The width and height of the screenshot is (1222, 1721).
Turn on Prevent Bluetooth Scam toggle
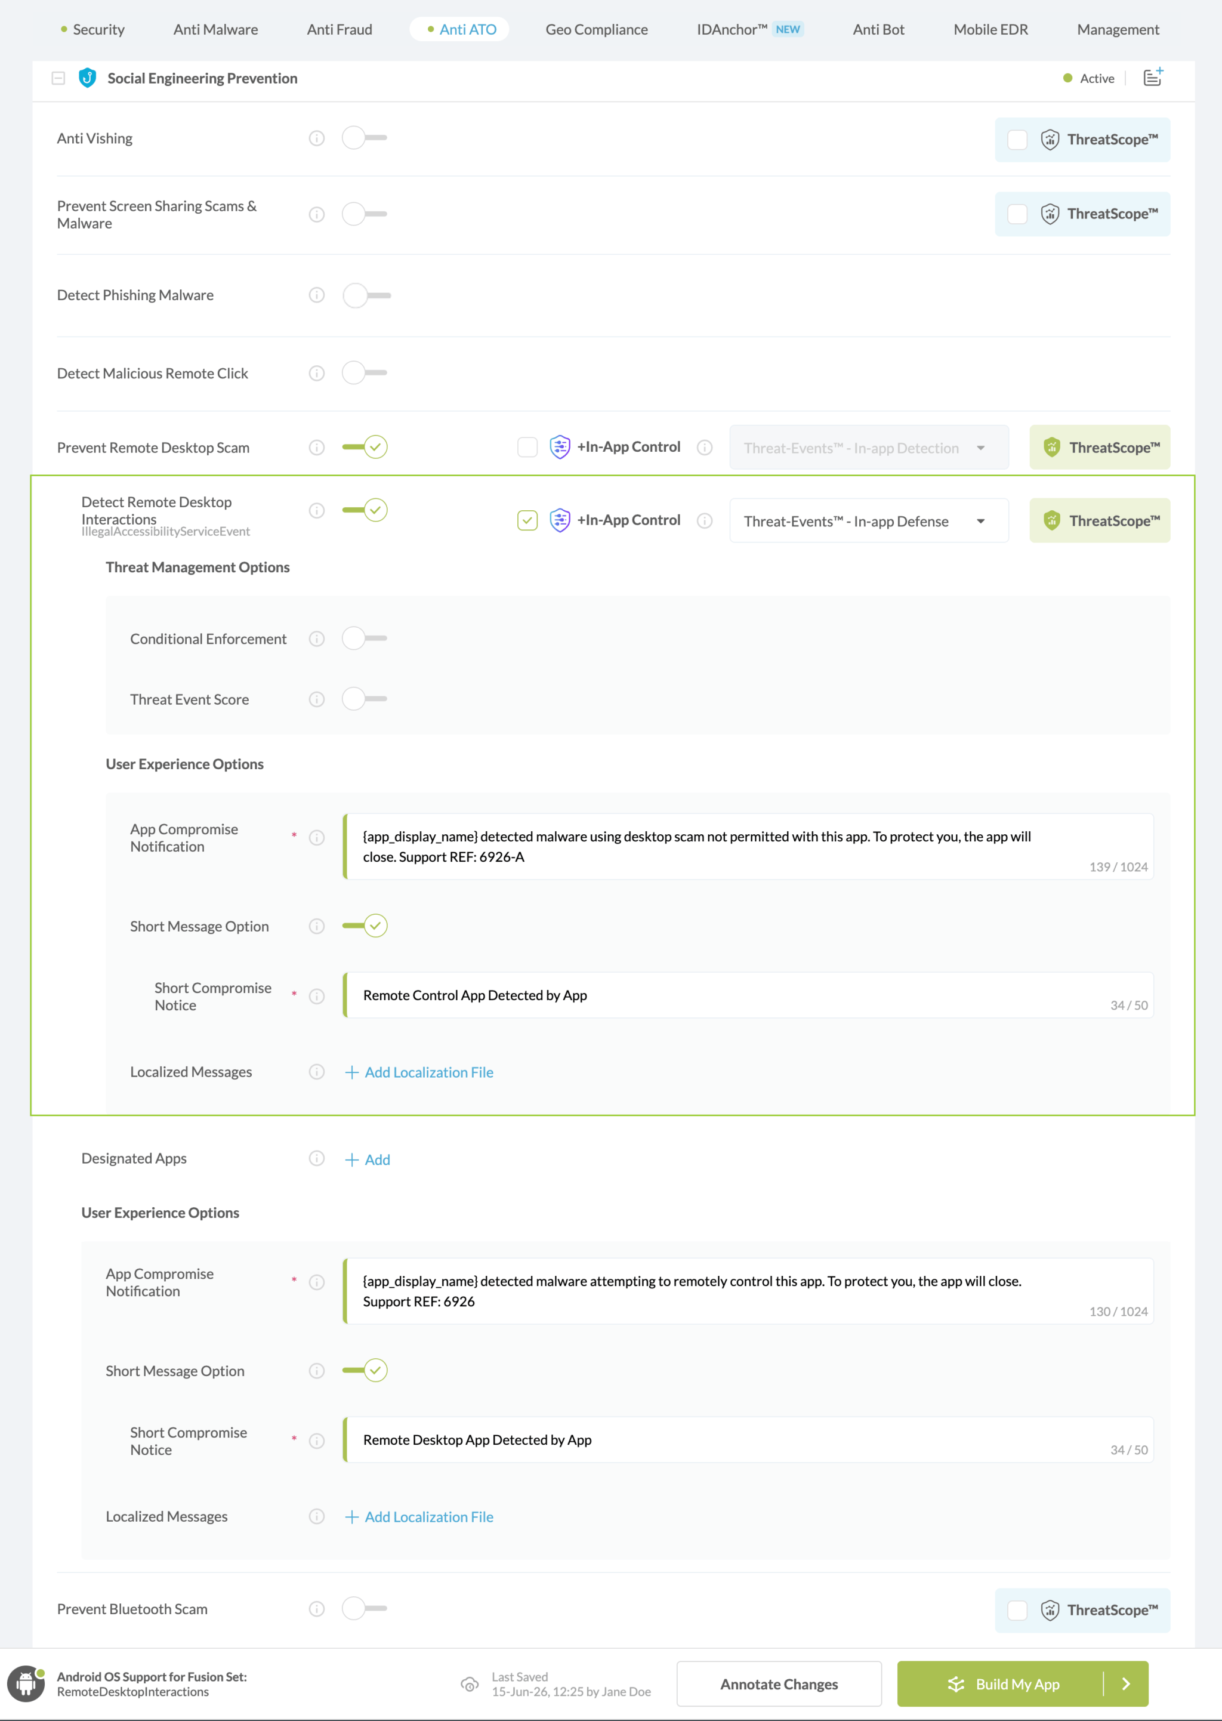click(364, 1608)
